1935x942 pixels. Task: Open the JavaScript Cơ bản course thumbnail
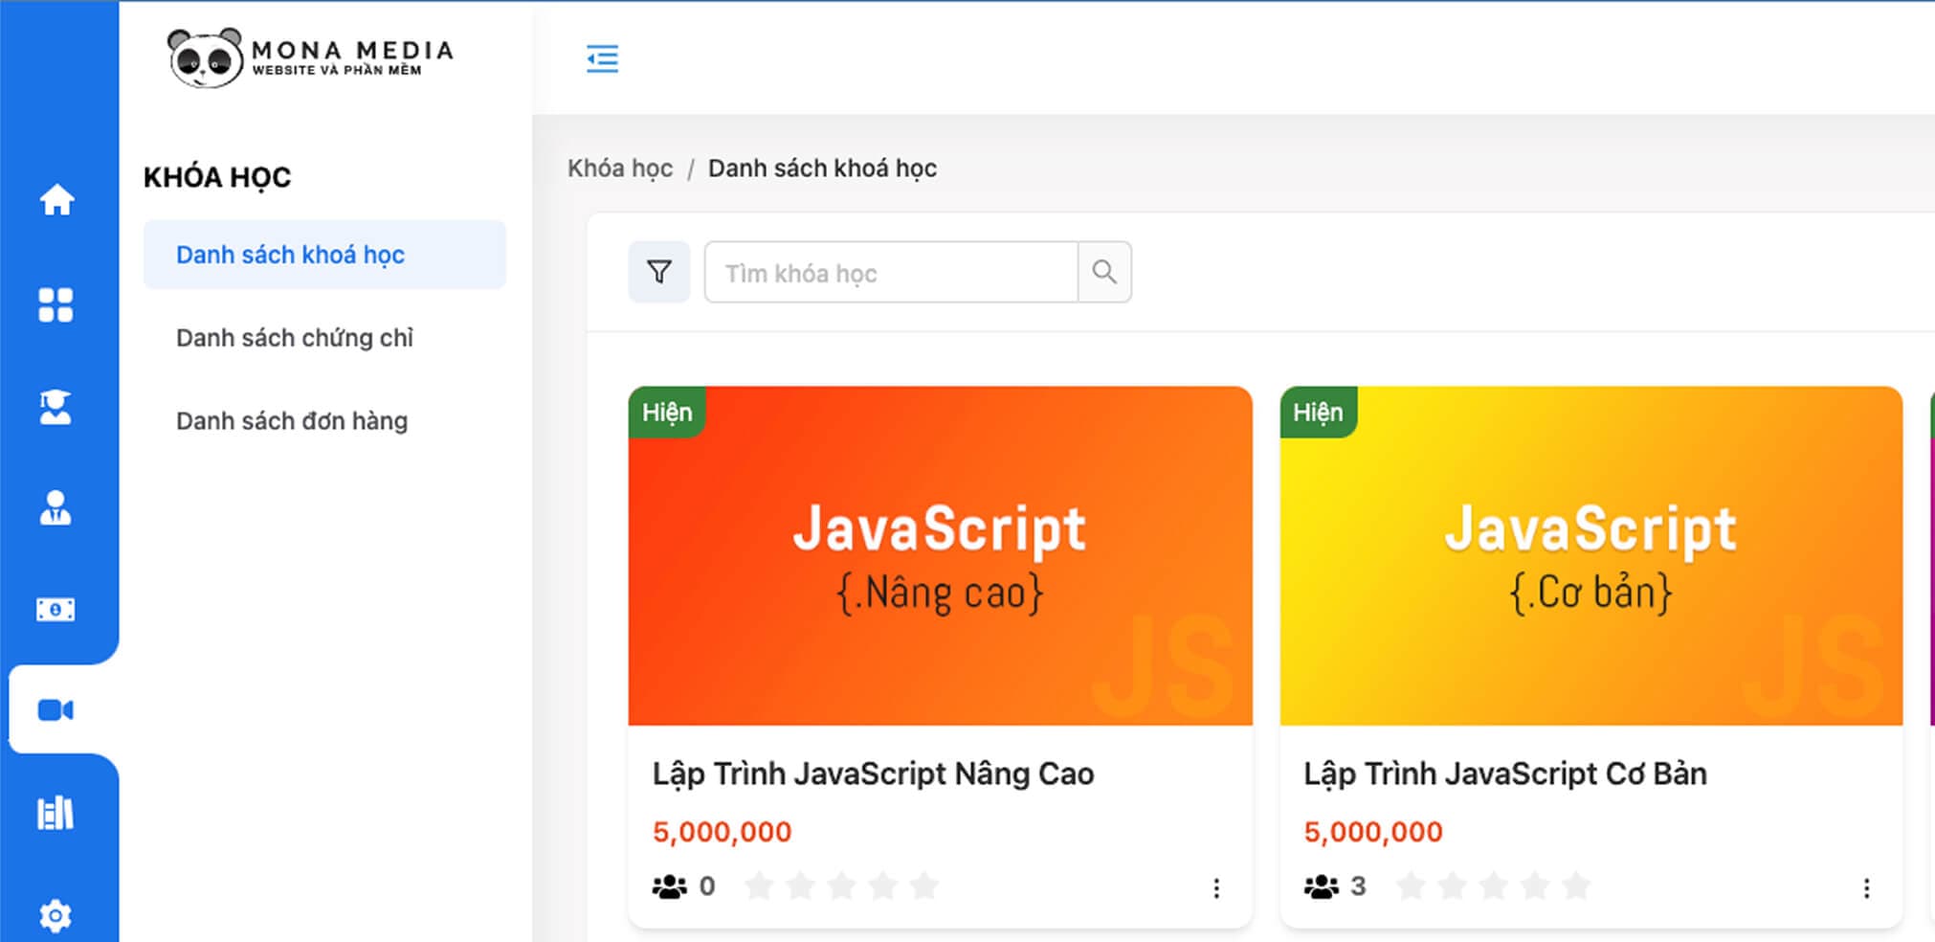pyautogui.click(x=1590, y=555)
